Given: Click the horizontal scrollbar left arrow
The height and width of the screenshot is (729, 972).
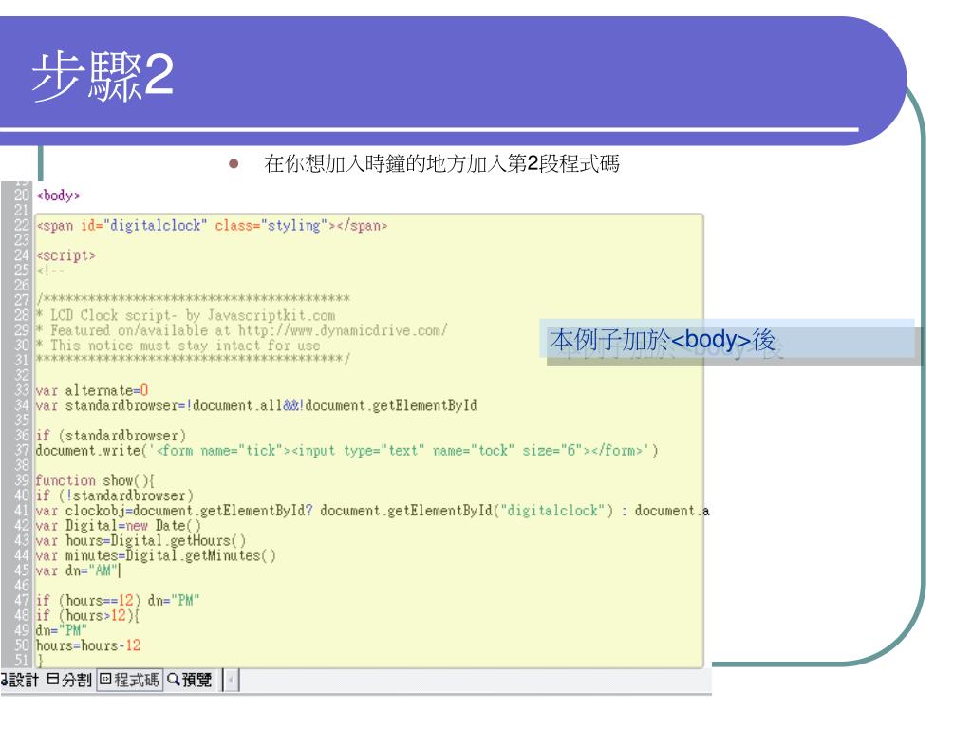Looking at the screenshot, I should tap(231, 681).
